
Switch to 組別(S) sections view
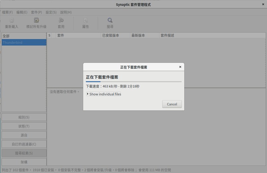pos(24,117)
